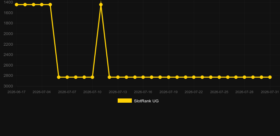This screenshot has width=280, height=136.
Task: Click the 1600 y-axis label
Action: pos(8,13)
